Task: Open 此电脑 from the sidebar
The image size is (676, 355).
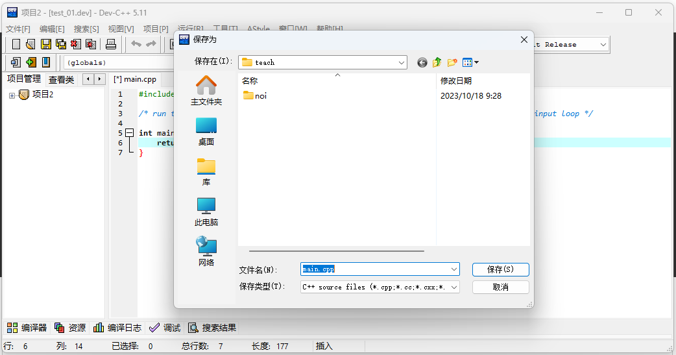Action: (x=206, y=211)
